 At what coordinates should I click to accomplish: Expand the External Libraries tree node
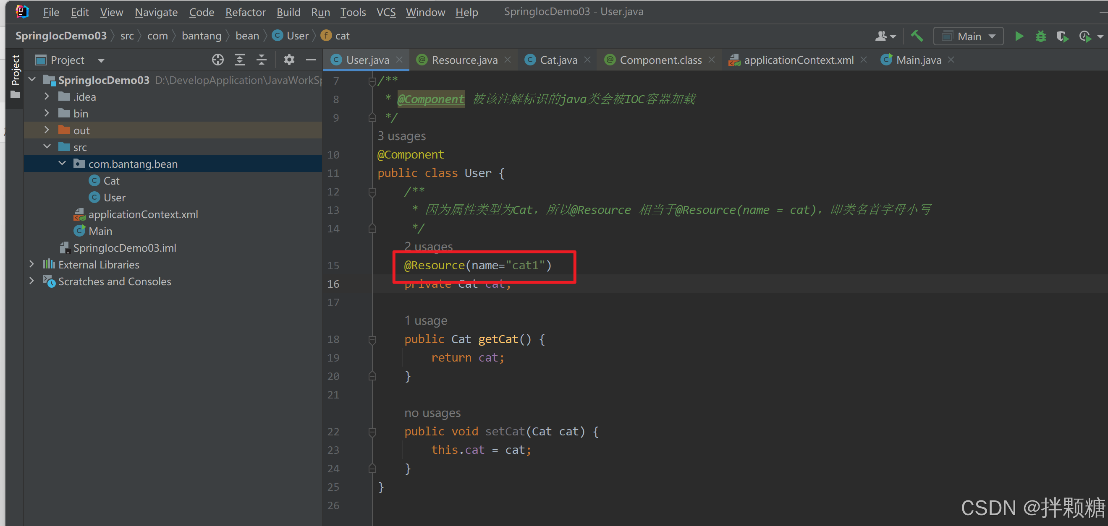pos(32,264)
